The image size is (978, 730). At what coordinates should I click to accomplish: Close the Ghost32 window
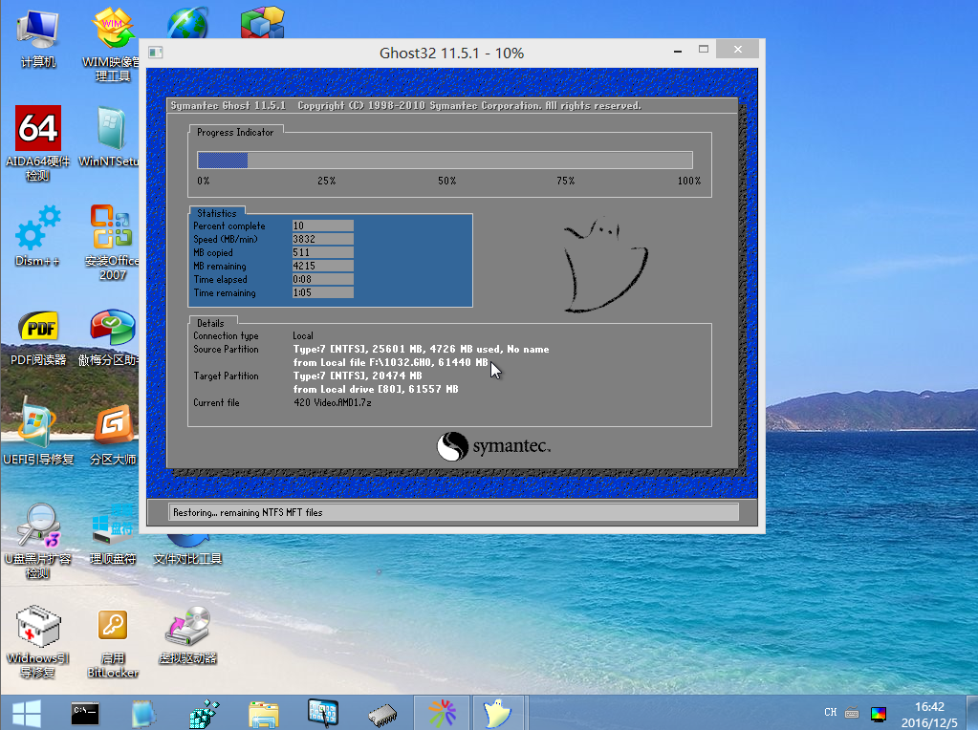pos(738,50)
